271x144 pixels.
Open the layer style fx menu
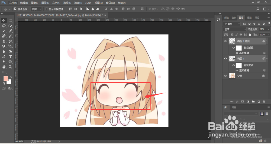pyautogui.click(x=237, y=102)
